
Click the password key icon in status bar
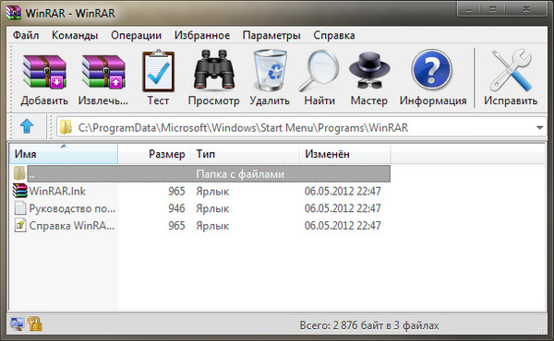tap(35, 323)
